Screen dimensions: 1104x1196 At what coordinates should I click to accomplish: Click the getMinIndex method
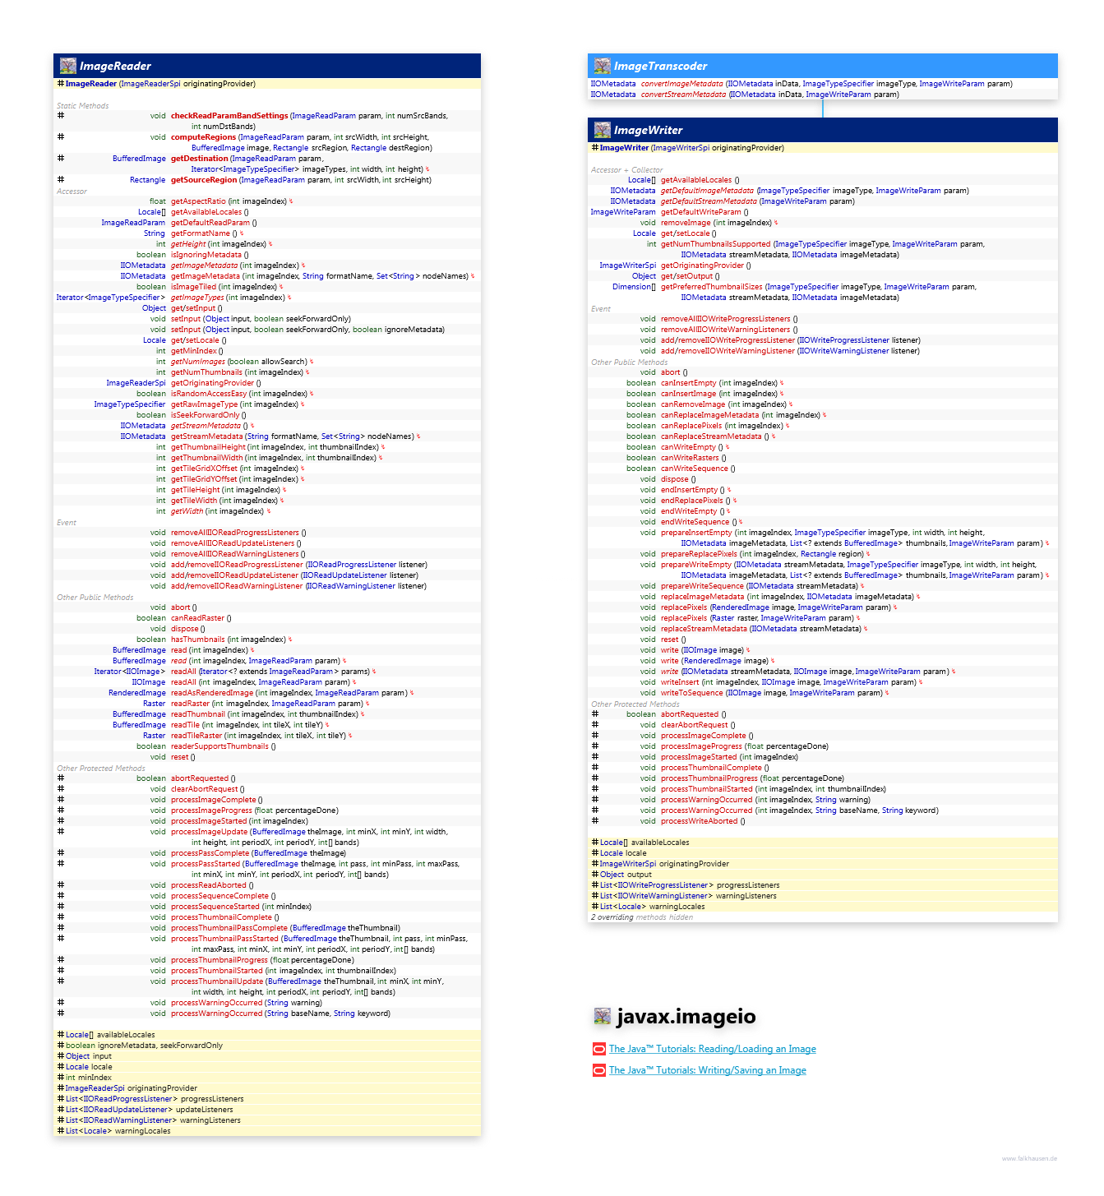(x=194, y=351)
